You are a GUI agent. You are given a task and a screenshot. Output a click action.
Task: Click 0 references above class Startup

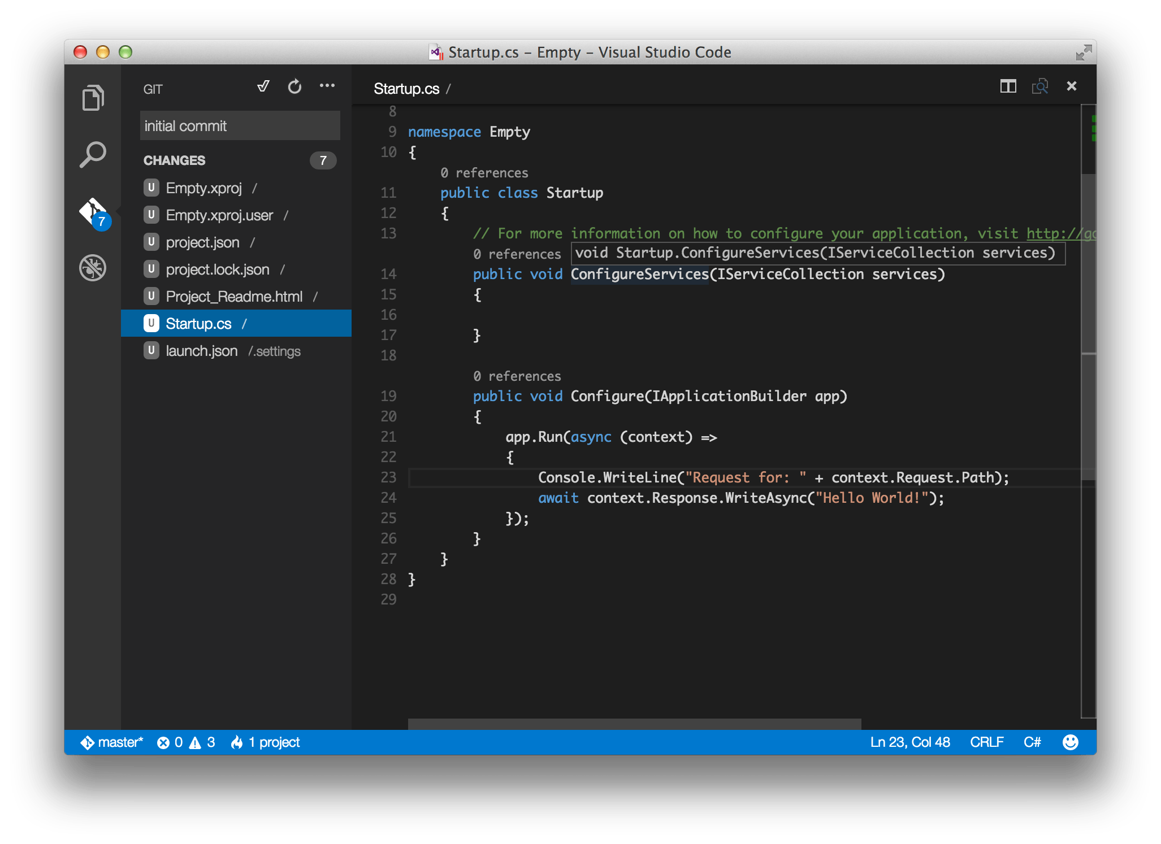coord(484,173)
